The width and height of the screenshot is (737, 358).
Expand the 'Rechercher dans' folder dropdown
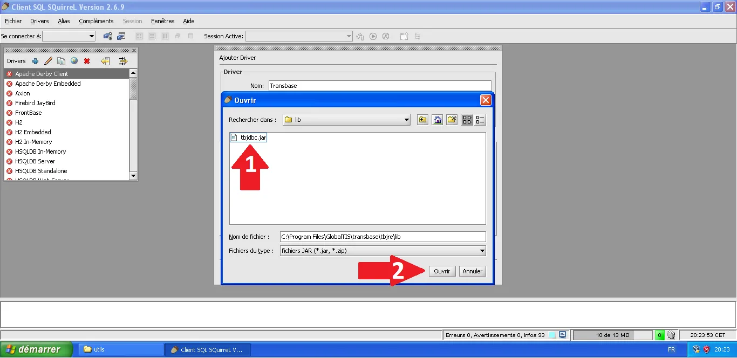pos(406,120)
